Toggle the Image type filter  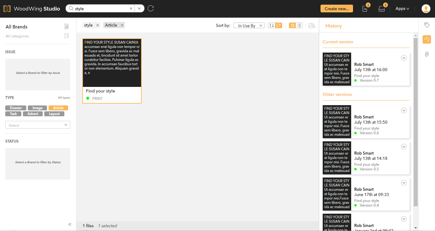[x=37, y=108]
